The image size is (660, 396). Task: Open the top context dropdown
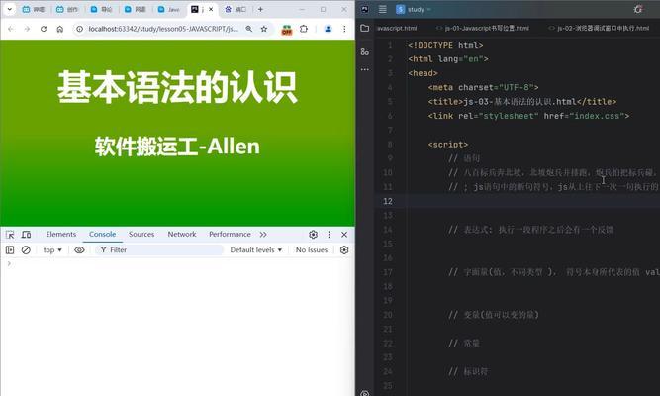click(52, 250)
